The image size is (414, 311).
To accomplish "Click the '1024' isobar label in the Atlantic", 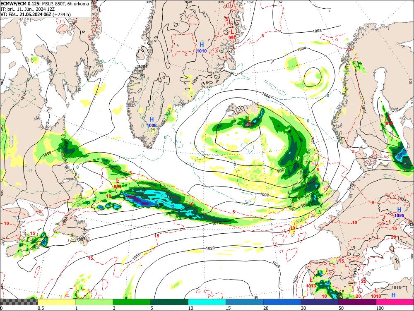I will (x=276, y=264).
